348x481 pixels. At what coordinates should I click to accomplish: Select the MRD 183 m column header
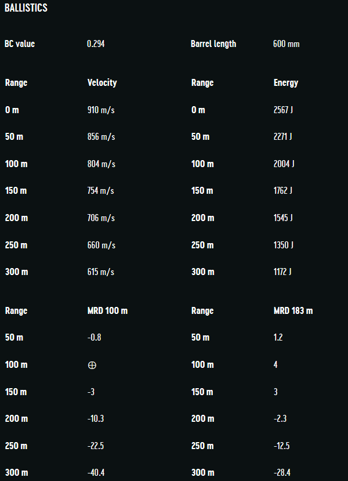tap(293, 311)
